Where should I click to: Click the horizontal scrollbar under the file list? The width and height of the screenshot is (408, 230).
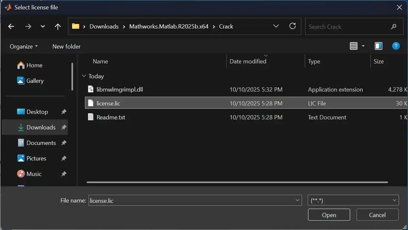coord(237,182)
